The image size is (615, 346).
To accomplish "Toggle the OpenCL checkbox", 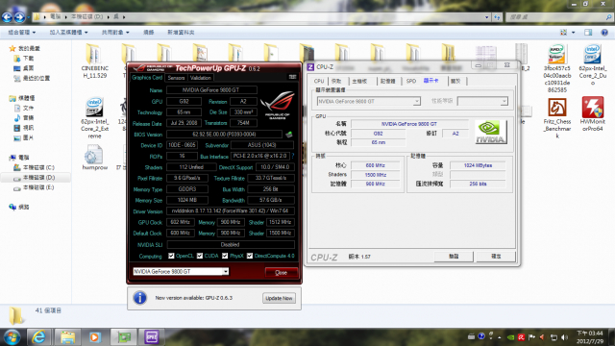I will [171, 256].
